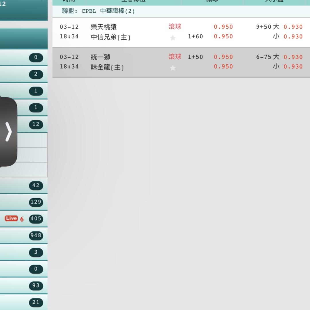The width and height of the screenshot is (310, 310).
Task: Click 滾球 label for 樂天桃猿 match
Action: coord(175,27)
